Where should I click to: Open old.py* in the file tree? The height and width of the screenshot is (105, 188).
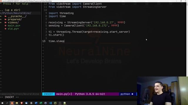click(x=13, y=29)
